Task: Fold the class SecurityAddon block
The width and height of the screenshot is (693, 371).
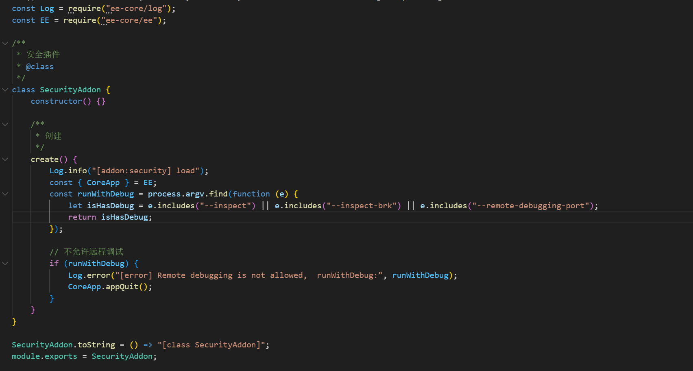Action: tap(5, 89)
